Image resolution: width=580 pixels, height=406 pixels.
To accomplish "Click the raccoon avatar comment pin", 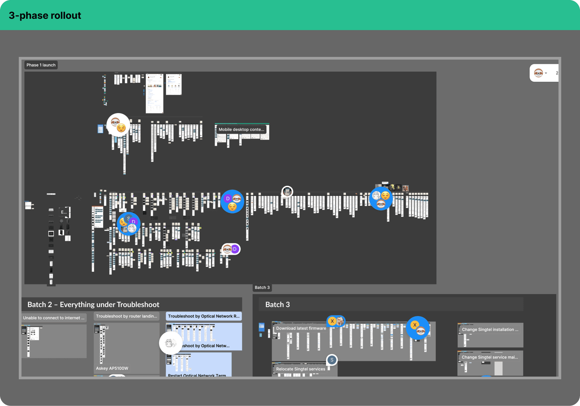I will tap(287, 192).
